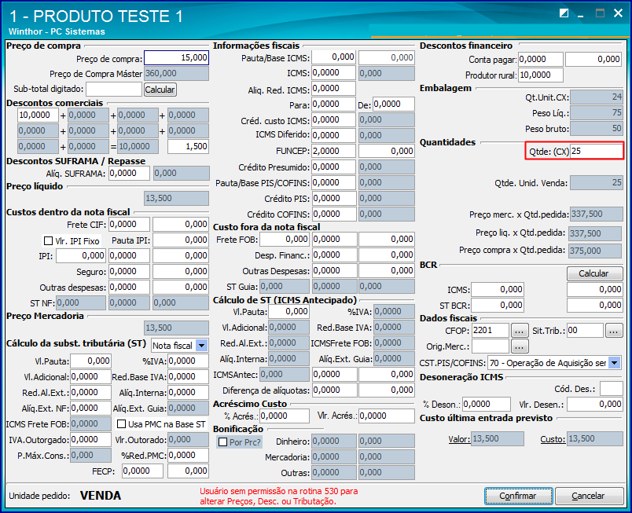The height and width of the screenshot is (513, 632).
Task: Click the Produtor rural field 10,0000
Action: tap(541, 75)
